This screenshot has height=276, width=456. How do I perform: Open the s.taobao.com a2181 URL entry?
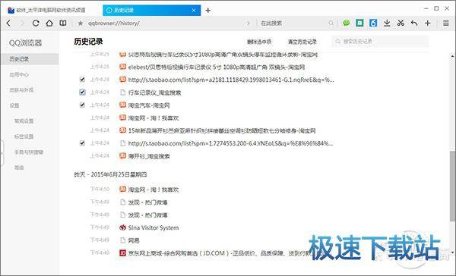pos(231,80)
